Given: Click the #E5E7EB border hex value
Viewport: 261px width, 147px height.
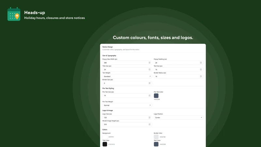Looking at the screenshot, I should [x=162, y=137].
